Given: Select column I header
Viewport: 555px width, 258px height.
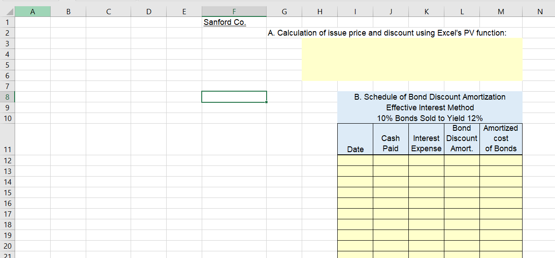Looking at the screenshot, I should (355, 12).
